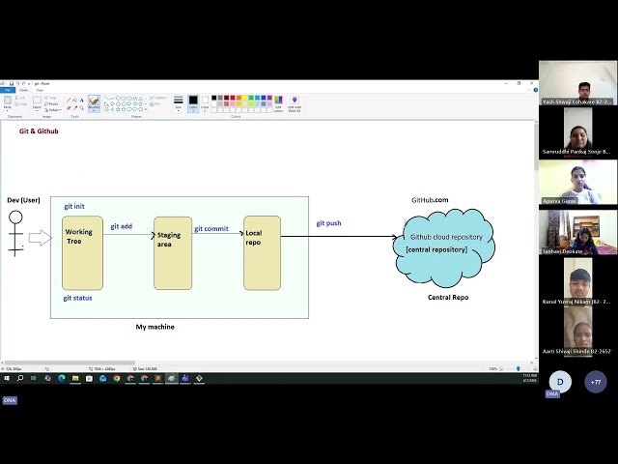Pick the black color swatch
618x464 pixels.
(214, 98)
